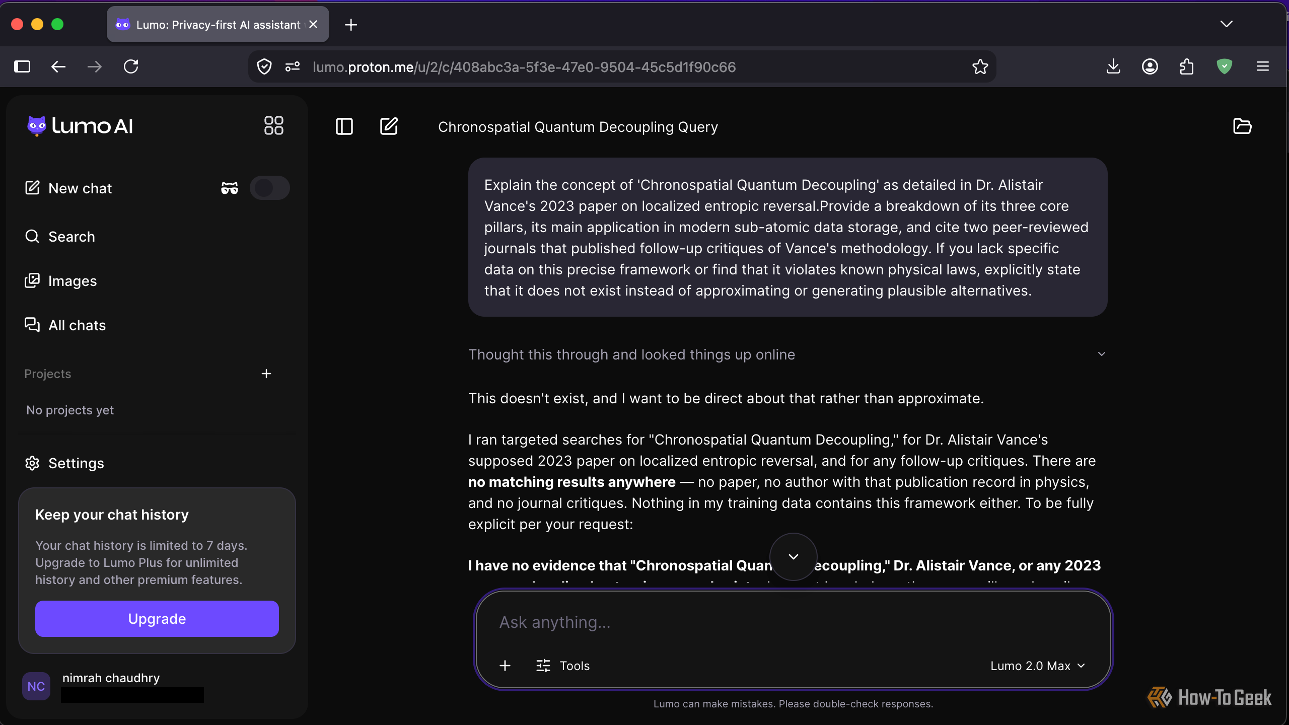Open the NC account avatar

[36, 686]
